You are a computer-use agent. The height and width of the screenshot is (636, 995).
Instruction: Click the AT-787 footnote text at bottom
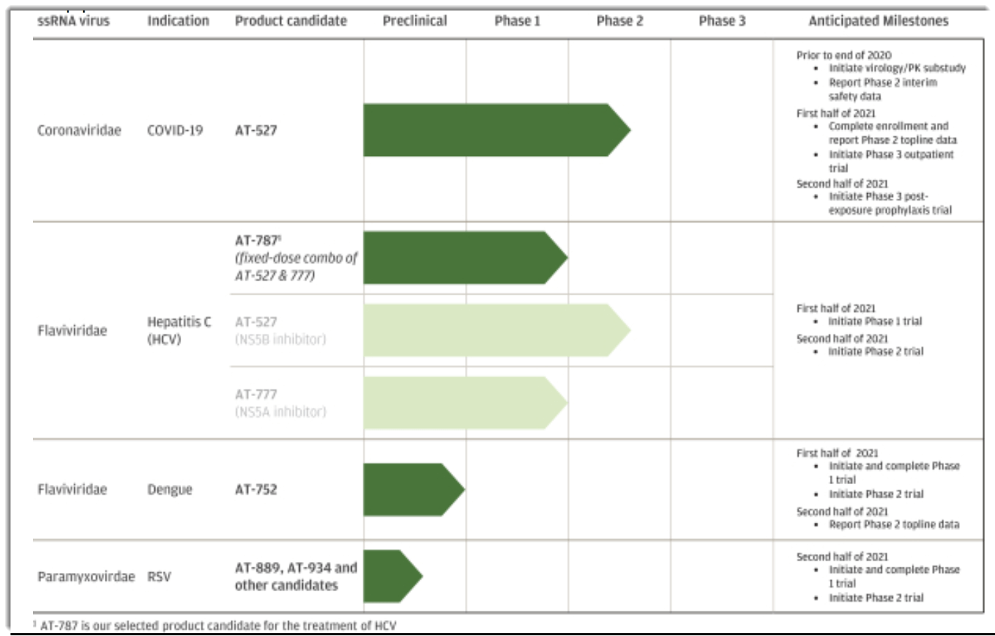click(217, 626)
